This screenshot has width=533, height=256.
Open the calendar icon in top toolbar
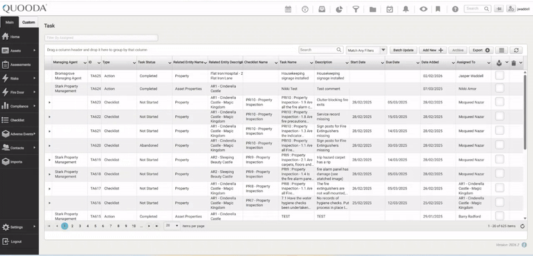288,9
